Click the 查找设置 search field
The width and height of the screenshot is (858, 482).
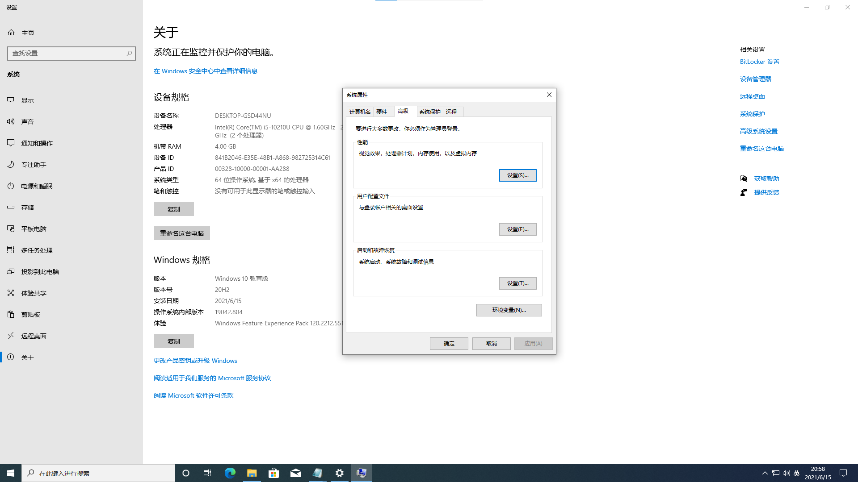[x=67, y=53]
